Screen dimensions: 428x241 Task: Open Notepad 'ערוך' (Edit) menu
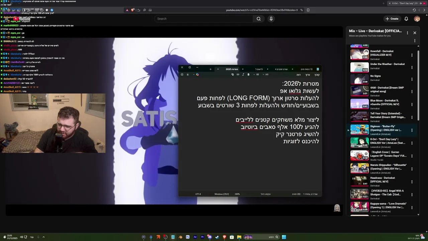(x=308, y=75)
